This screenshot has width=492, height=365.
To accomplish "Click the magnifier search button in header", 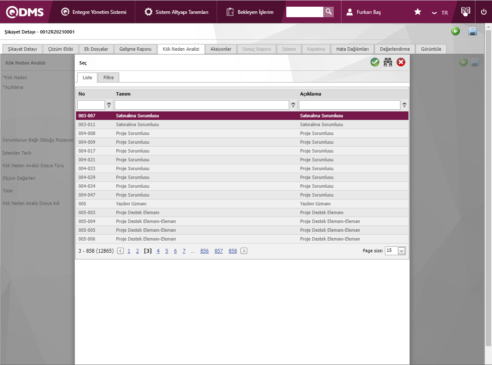I will (329, 12).
